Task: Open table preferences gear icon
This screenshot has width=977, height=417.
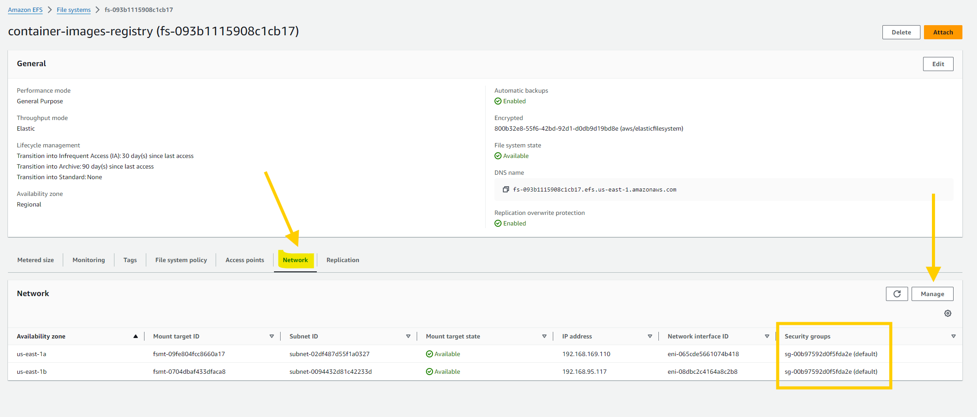Action: click(x=948, y=313)
